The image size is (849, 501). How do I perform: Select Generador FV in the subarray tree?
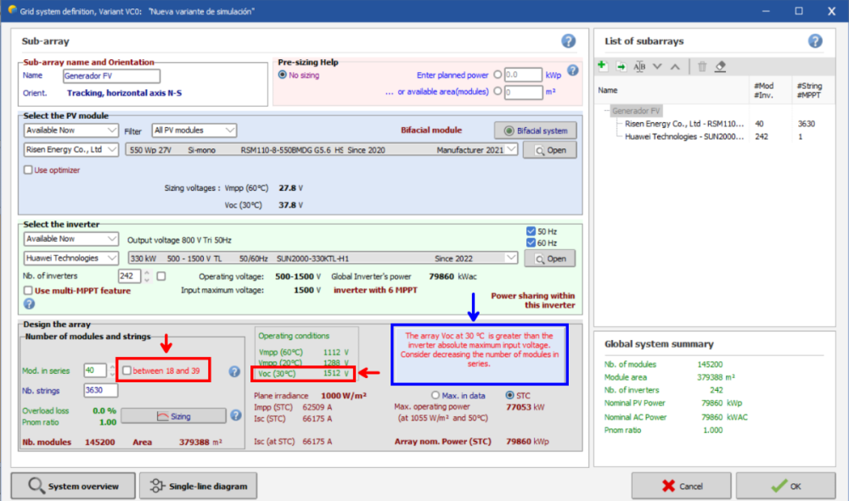click(x=636, y=110)
